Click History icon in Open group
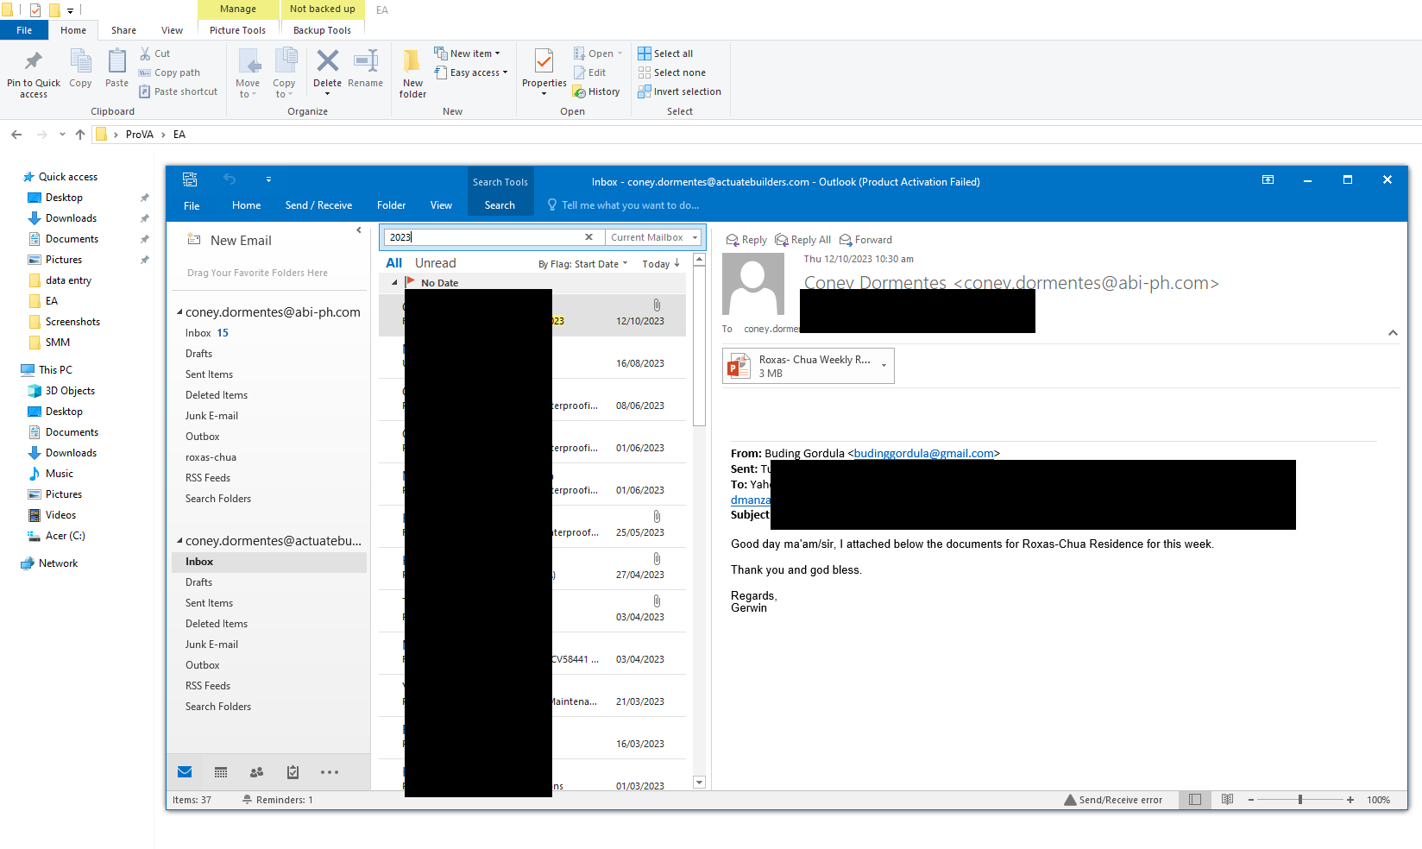1422x849 pixels. click(x=580, y=91)
